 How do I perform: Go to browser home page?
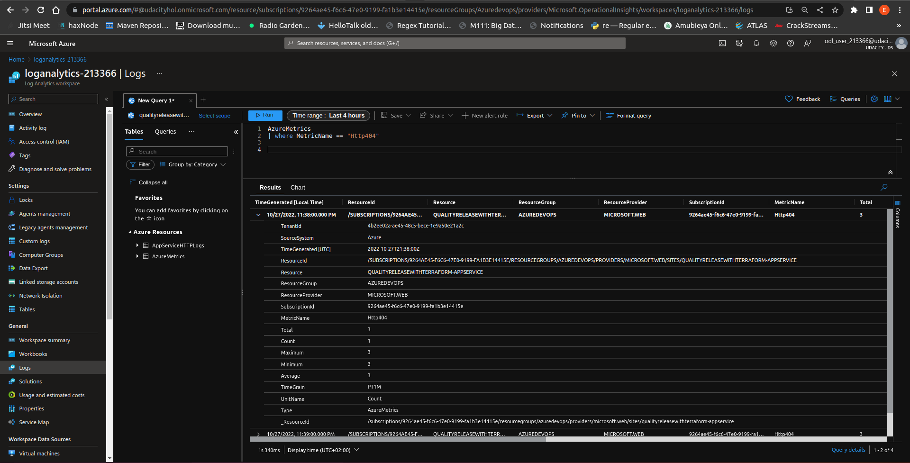pyautogui.click(x=56, y=9)
